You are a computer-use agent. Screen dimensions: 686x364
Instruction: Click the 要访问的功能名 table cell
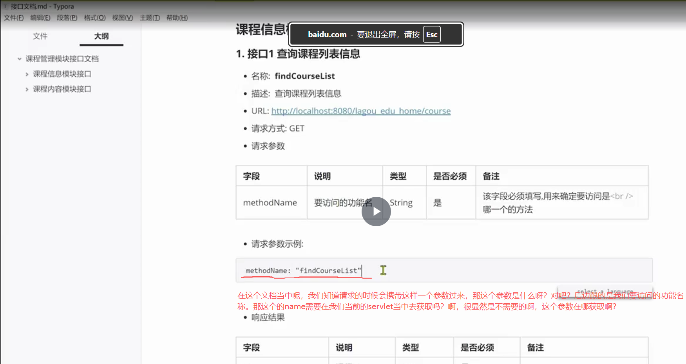pyautogui.click(x=345, y=202)
